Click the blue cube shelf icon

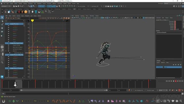click(9, 12)
